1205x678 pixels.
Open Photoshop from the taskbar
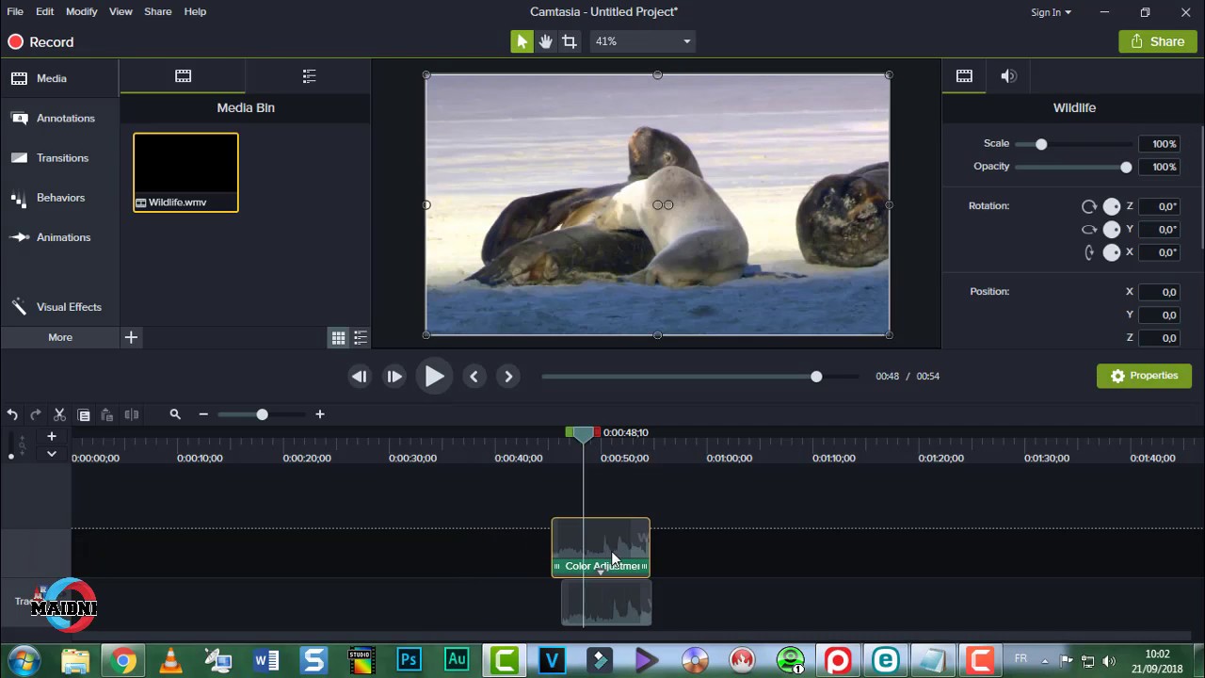[409, 661]
